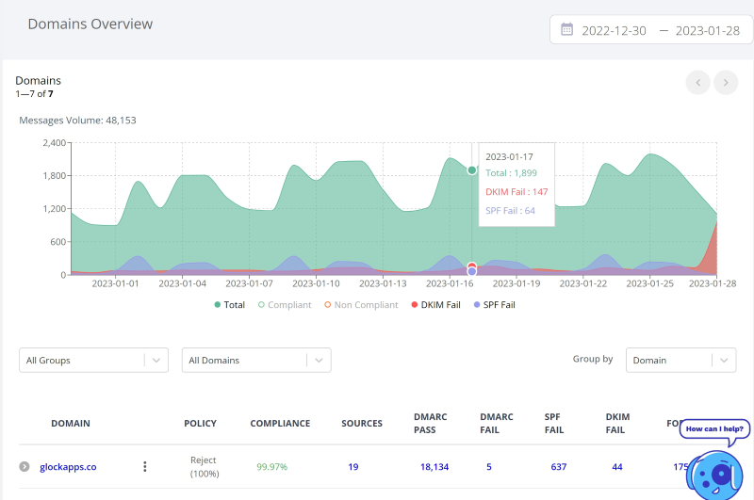This screenshot has height=500, width=754.
Task: Open the All Groups dropdown
Action: [92, 360]
